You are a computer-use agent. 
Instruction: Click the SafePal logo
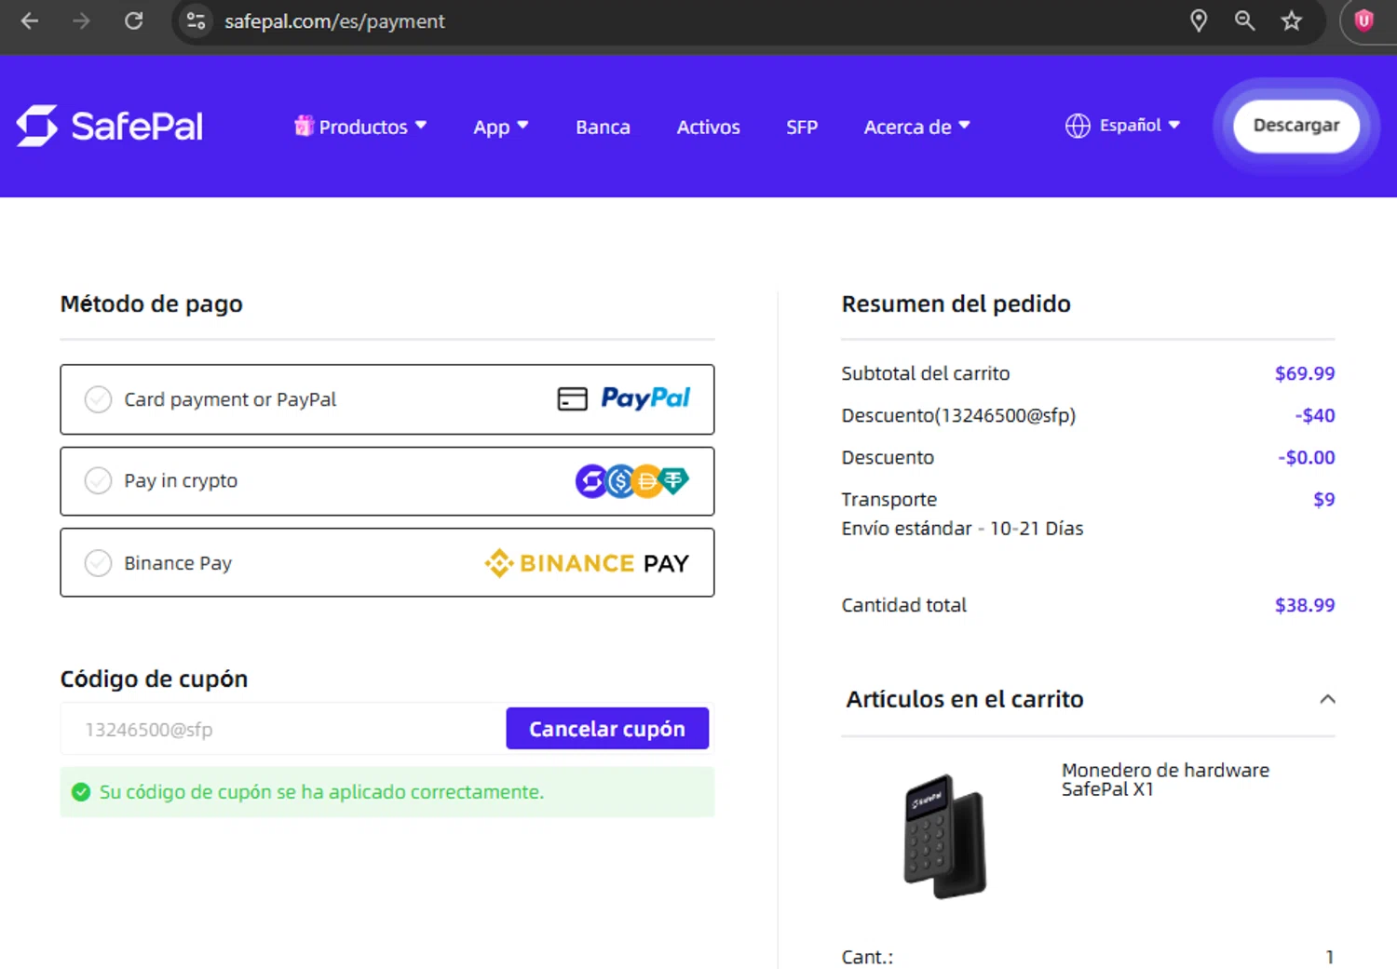pos(110,126)
